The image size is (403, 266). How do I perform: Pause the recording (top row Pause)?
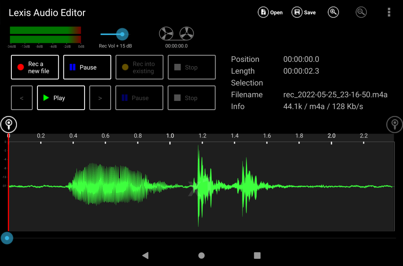click(87, 67)
